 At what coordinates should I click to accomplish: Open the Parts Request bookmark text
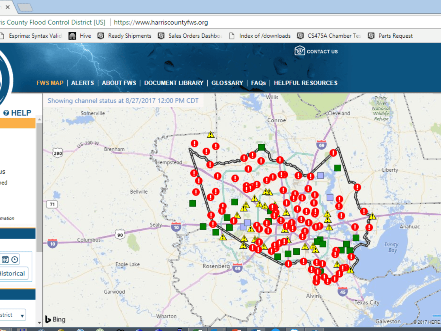pos(395,36)
